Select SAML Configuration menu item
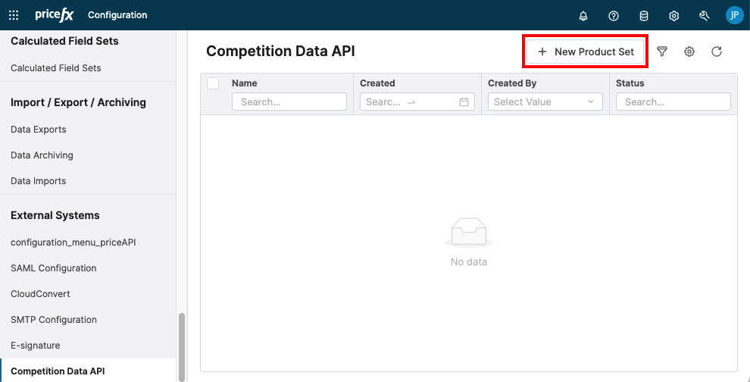The height and width of the screenshot is (382, 750). pos(54,268)
